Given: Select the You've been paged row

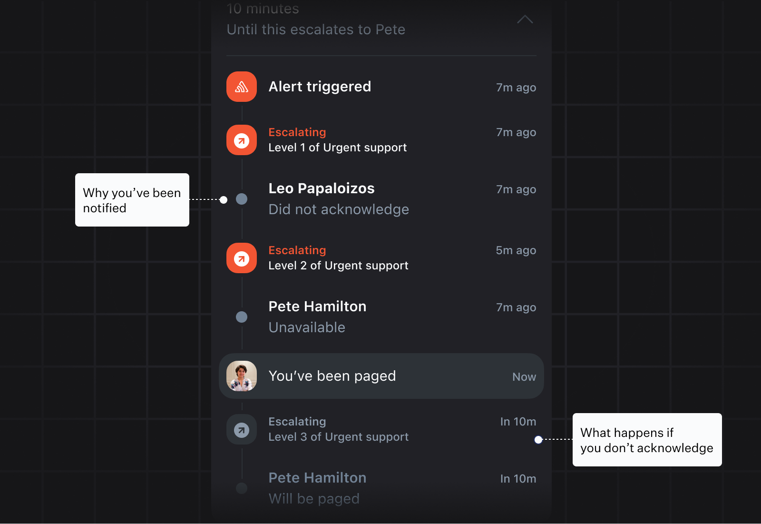Looking at the screenshot, I should click(x=380, y=376).
